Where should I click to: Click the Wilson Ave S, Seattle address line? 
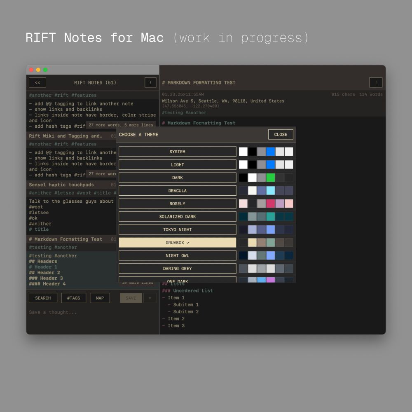pyautogui.click(x=223, y=101)
